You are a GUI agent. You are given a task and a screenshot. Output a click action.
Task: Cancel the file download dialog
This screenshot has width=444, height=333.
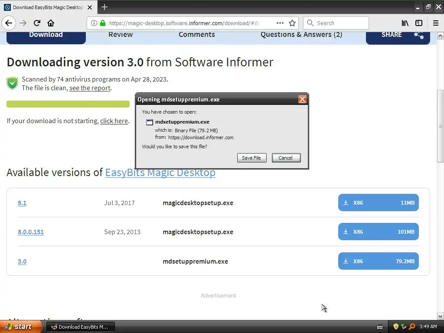click(x=286, y=158)
